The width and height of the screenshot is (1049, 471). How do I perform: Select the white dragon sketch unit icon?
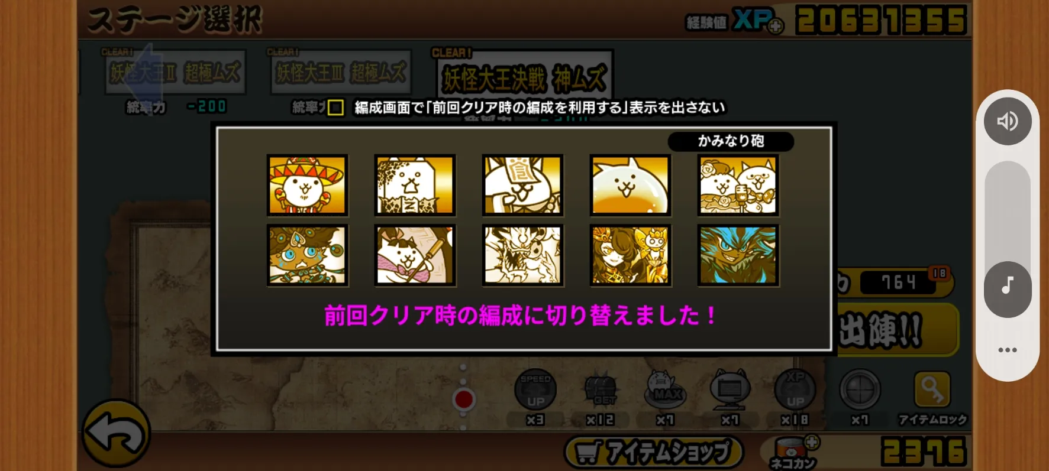point(522,255)
